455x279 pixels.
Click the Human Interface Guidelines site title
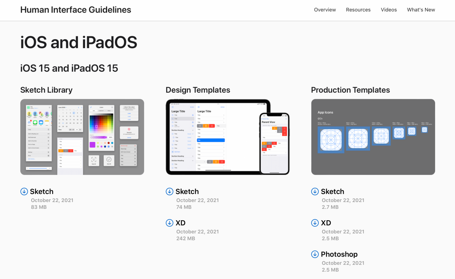pos(76,10)
